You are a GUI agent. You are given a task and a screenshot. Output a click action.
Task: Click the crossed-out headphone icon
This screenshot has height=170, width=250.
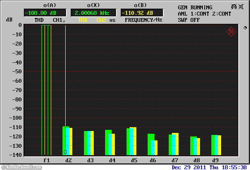pyautogui.click(x=234, y=7)
